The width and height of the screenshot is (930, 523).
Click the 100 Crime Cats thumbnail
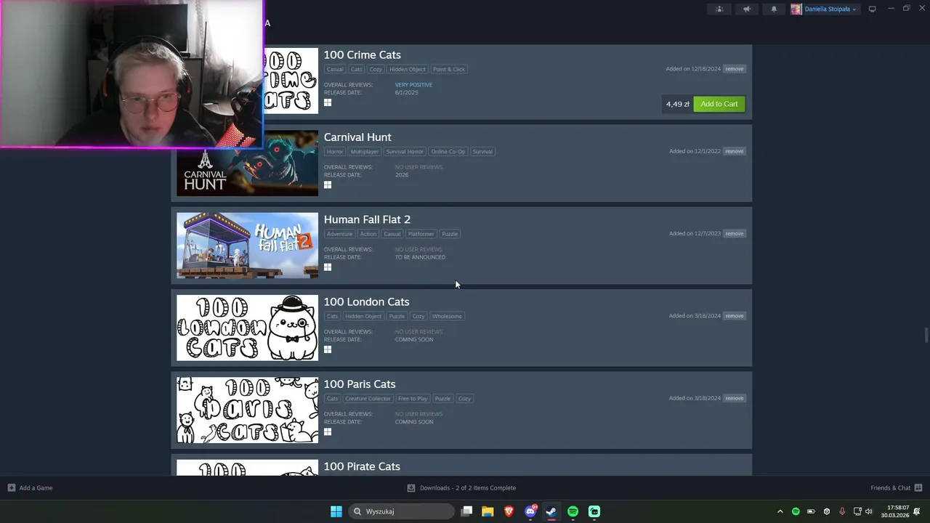pyautogui.click(x=291, y=81)
